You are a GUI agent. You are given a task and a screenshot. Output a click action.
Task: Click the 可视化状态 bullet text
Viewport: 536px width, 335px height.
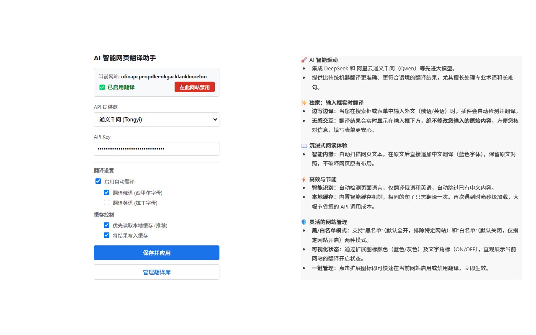click(414, 253)
